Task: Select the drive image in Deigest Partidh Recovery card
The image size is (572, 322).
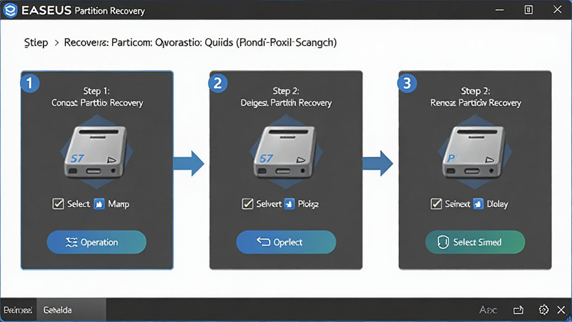Action: 285,151
